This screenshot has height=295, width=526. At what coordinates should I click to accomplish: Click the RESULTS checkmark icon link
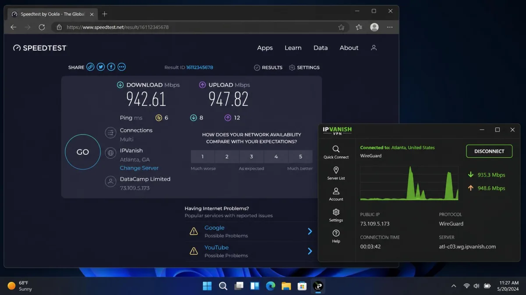[x=268, y=67]
